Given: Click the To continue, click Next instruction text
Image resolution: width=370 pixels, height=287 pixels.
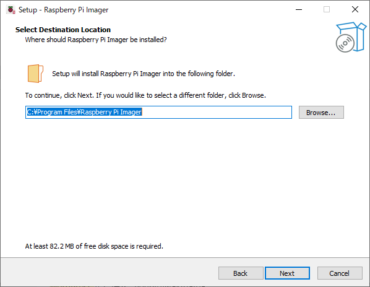Looking at the screenshot, I should click(x=145, y=95).
